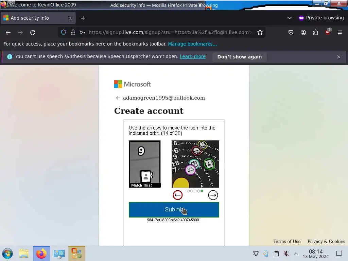Move icon with right arrow button

[213, 195]
